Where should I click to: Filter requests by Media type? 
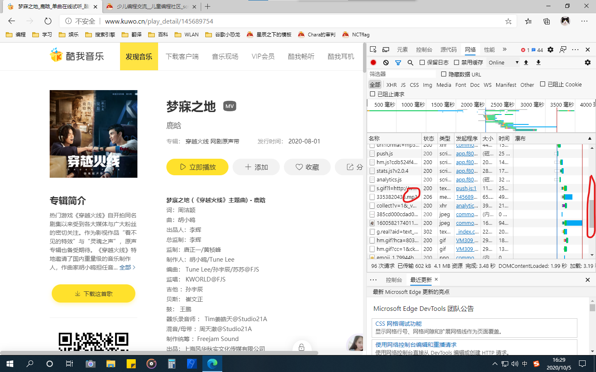(x=444, y=85)
